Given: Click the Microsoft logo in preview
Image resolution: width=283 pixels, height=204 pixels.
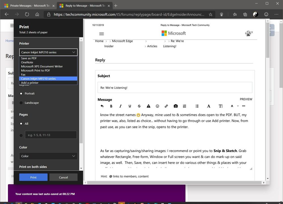Looking at the screenshot, I should tap(173, 33).
